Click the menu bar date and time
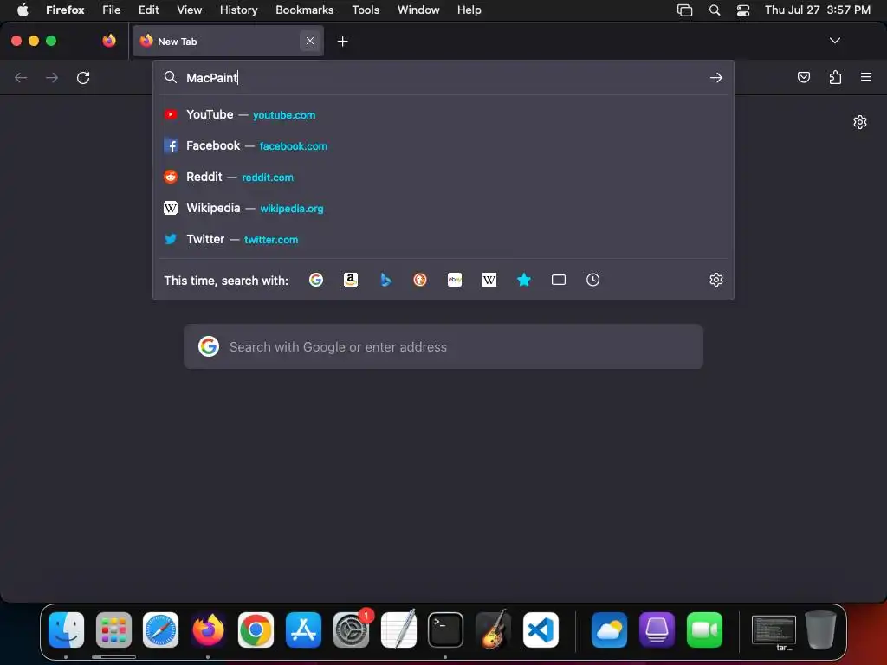The image size is (887, 665). pos(818,10)
